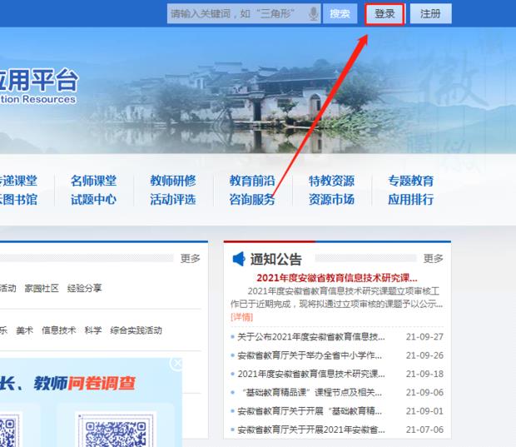
Task: Click the [详情] details link
Action: point(242,317)
